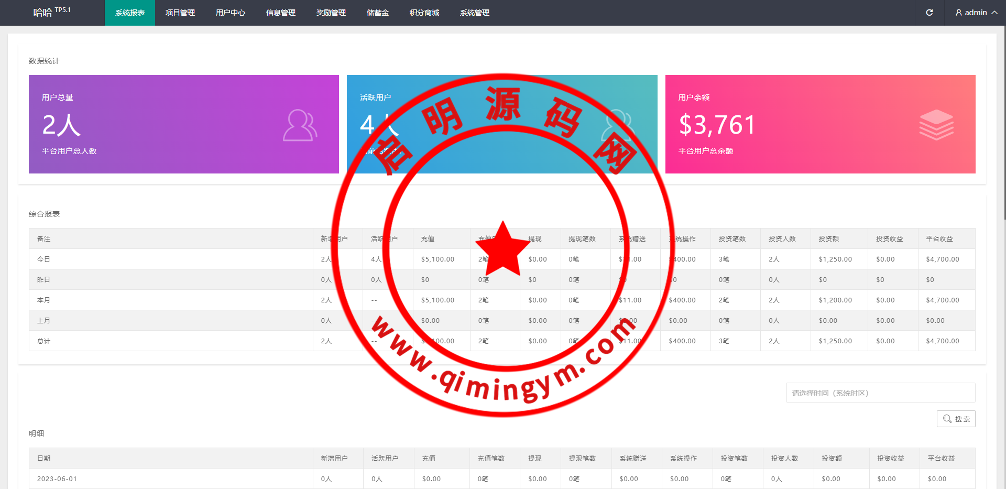The height and width of the screenshot is (489, 1006).
Task: Click the admin user avatar icon
Action: tap(958, 13)
